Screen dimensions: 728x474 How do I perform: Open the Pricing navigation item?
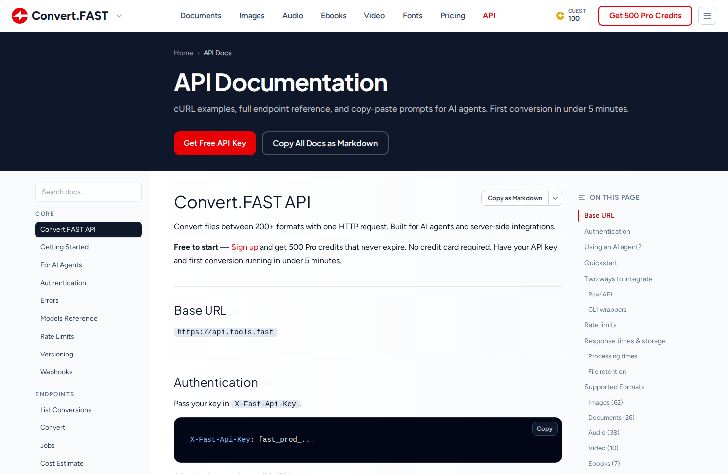pyautogui.click(x=453, y=16)
